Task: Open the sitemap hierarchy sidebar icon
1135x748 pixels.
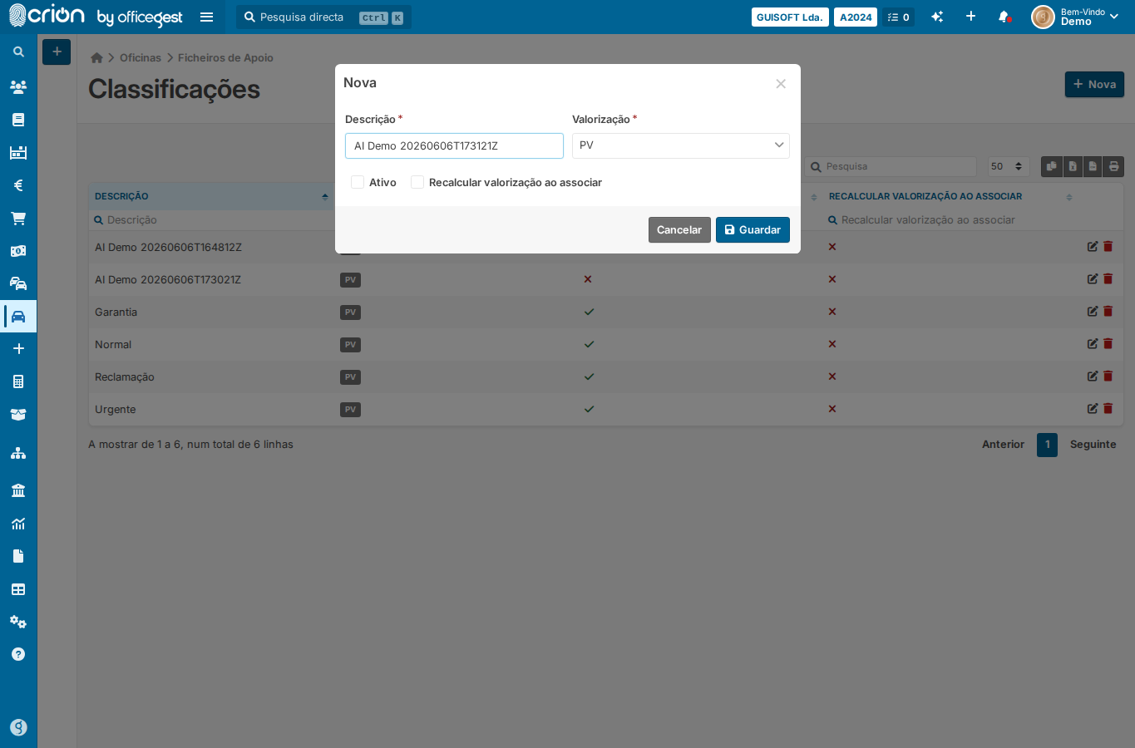Action: [18, 453]
